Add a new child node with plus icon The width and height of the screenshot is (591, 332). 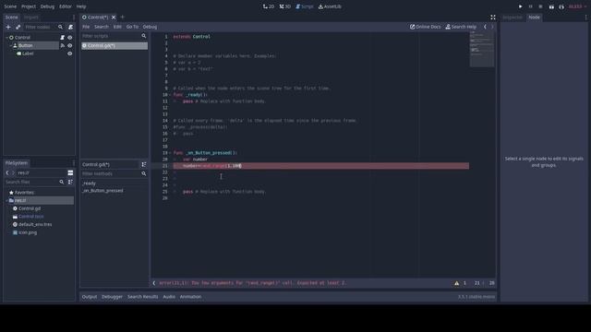(x=8, y=27)
